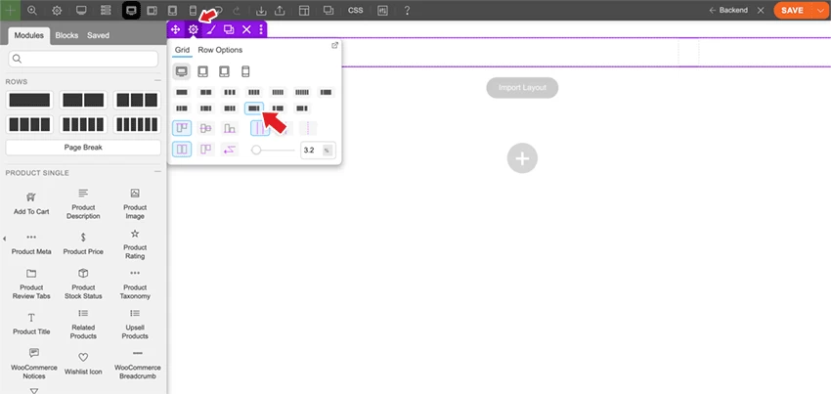Select the Product Image module
This screenshot has height=394, width=831.
(135, 203)
